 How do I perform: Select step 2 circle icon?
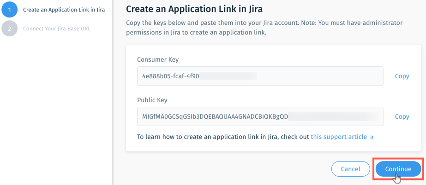[x=9, y=29]
